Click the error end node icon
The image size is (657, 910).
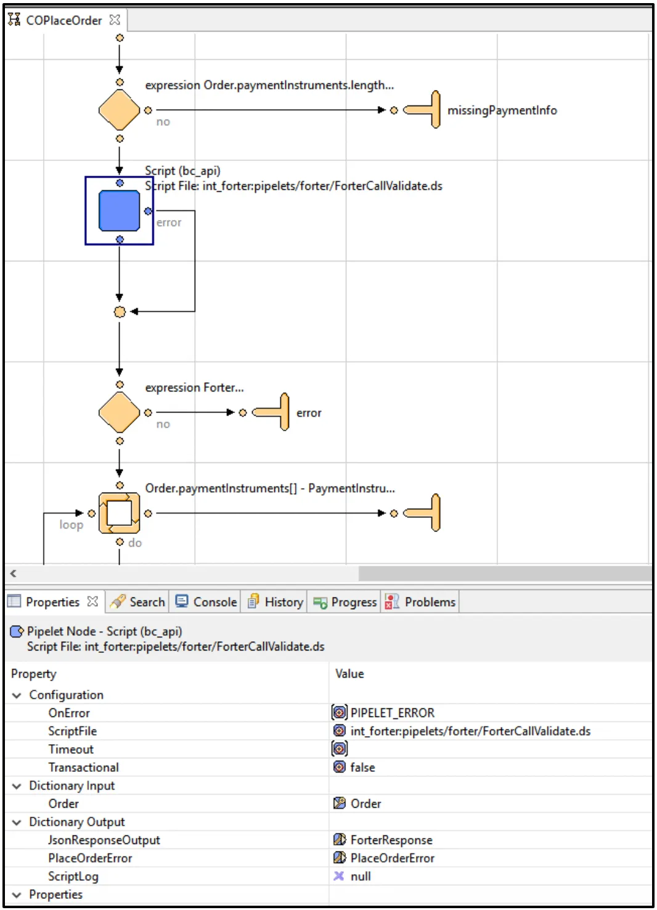click(x=271, y=412)
